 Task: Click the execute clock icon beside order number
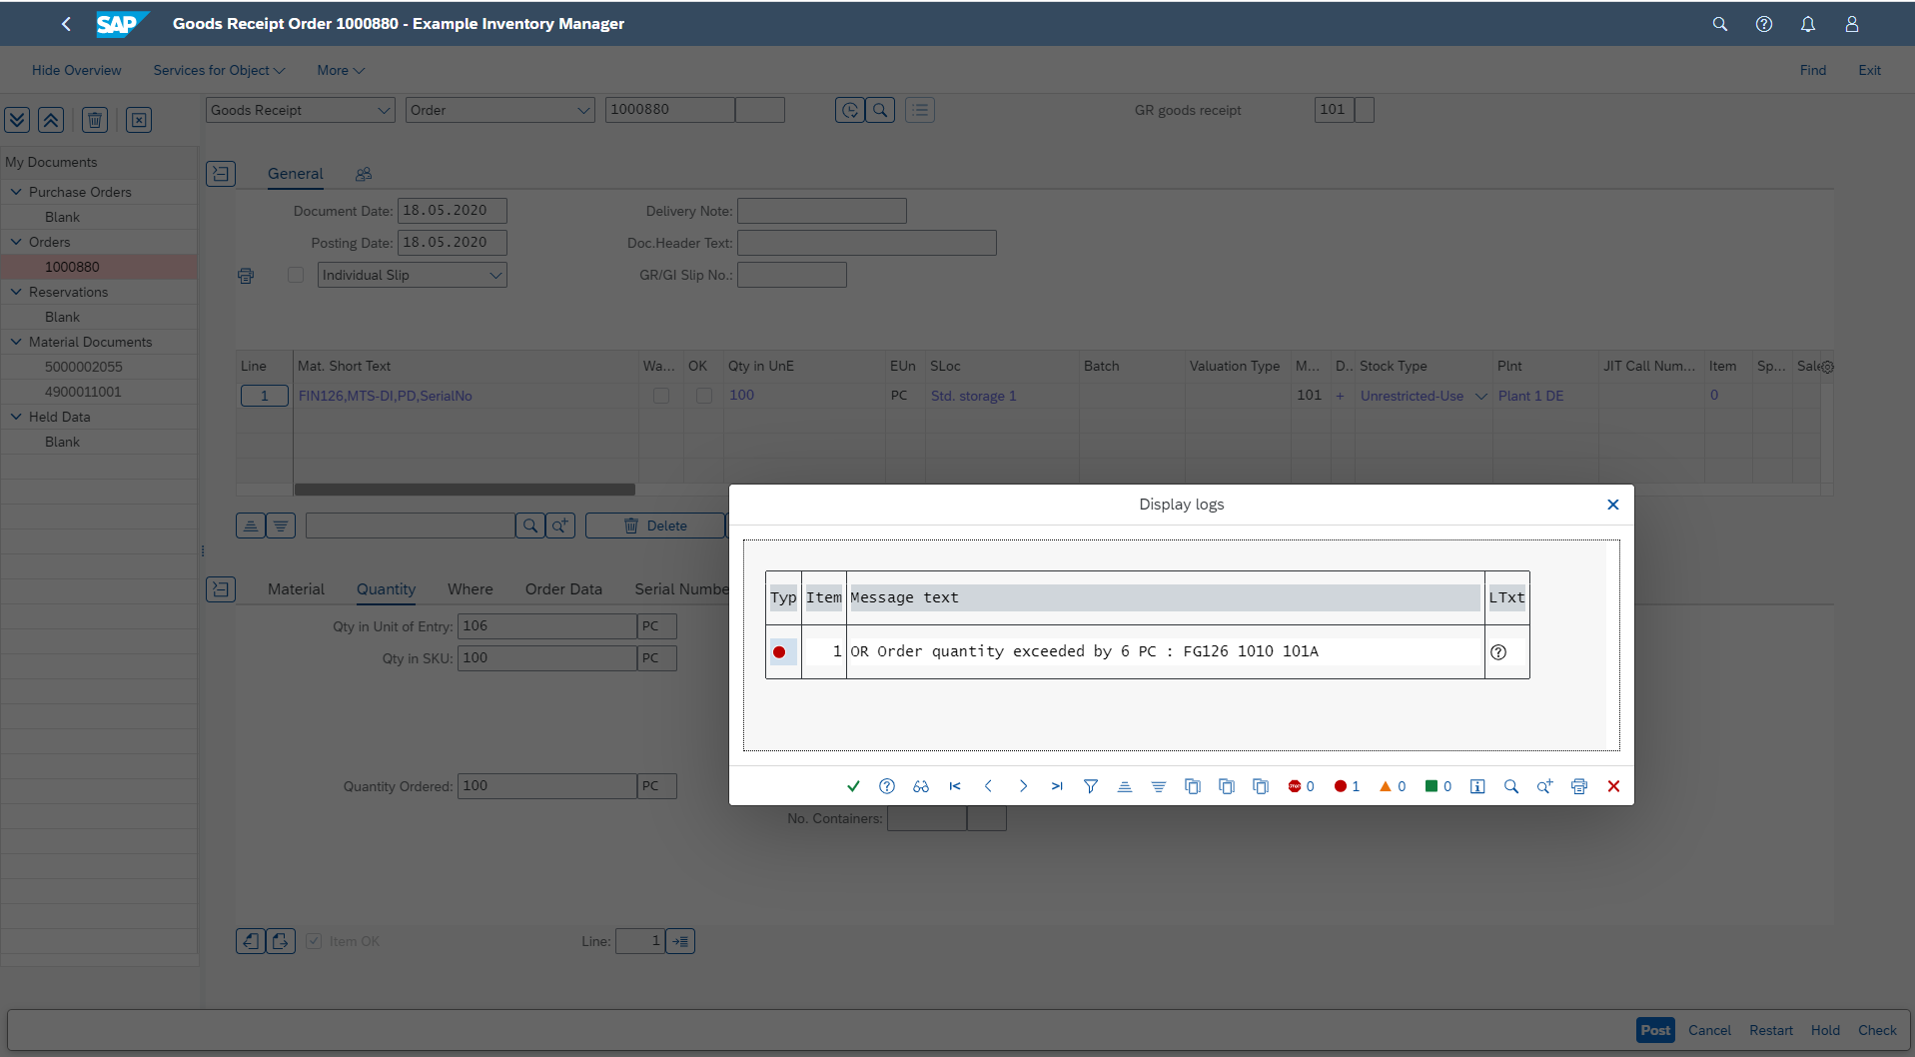[x=850, y=110]
